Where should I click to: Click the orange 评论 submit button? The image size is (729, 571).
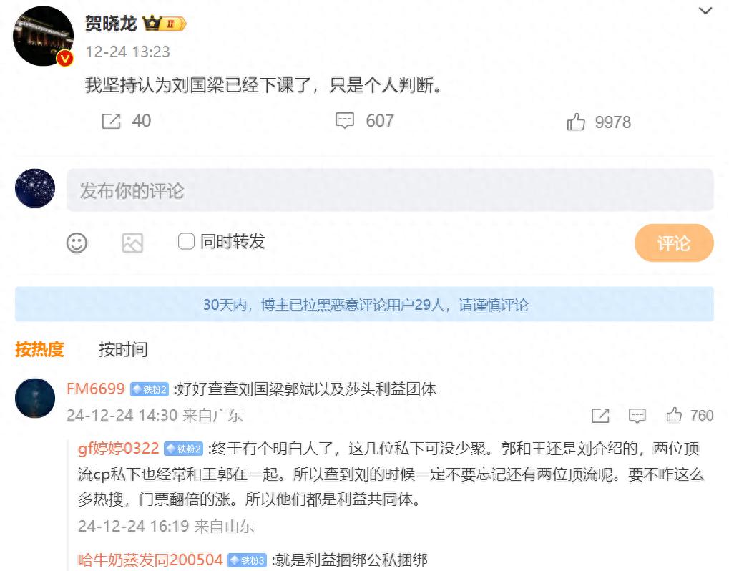click(x=674, y=243)
